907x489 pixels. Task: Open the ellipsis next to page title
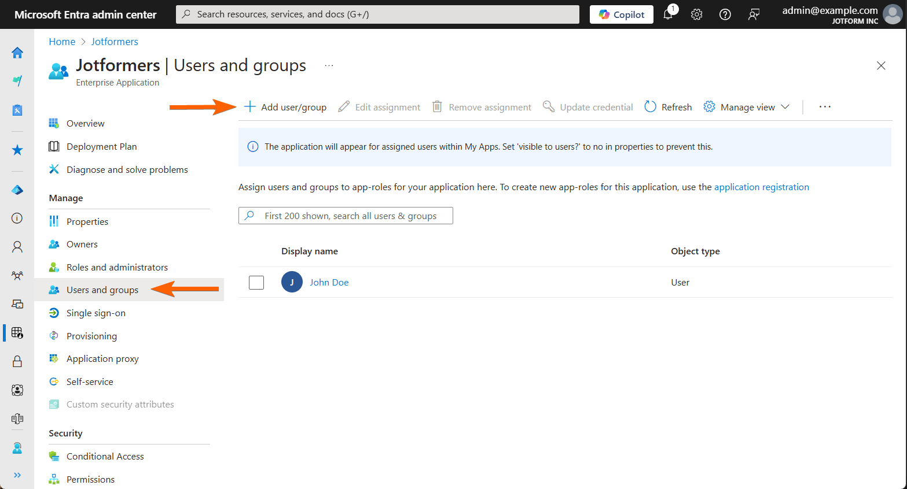pyautogui.click(x=329, y=65)
